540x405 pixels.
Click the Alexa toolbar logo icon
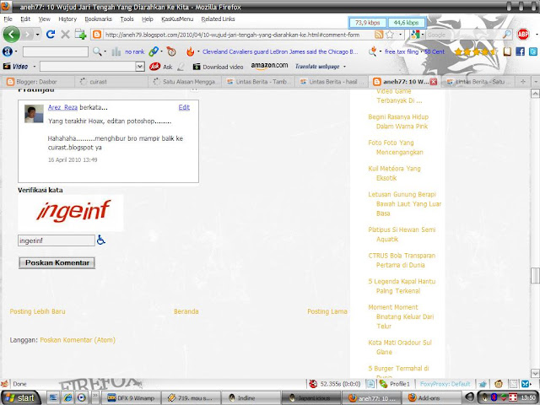pos(8,51)
